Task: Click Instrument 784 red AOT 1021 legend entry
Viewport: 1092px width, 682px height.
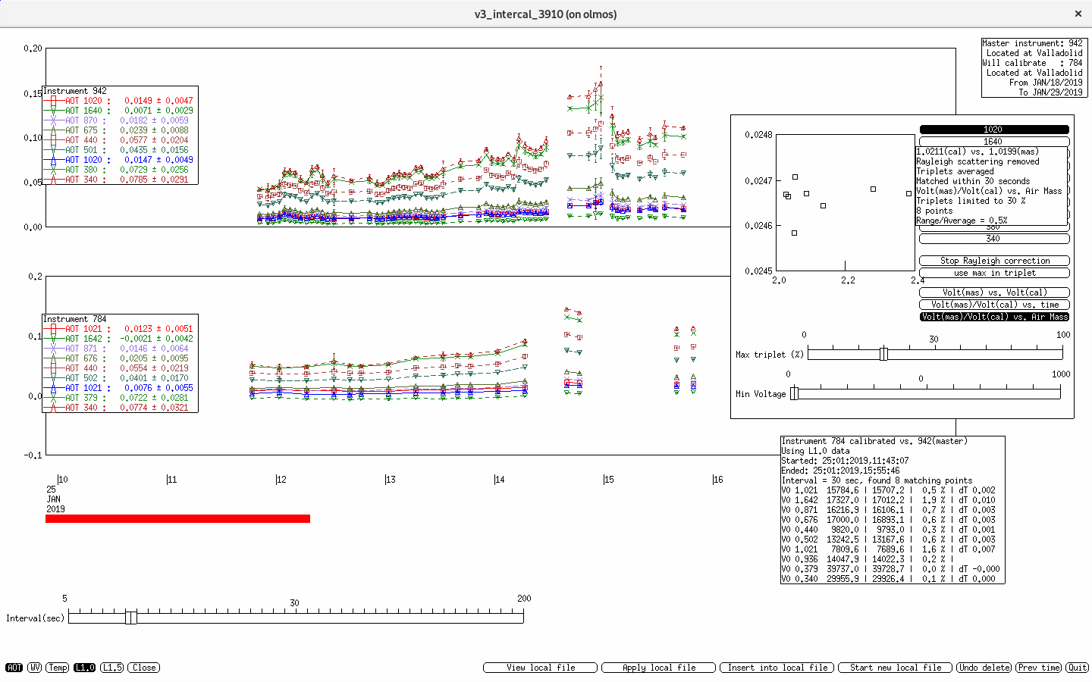Action: tap(120, 329)
